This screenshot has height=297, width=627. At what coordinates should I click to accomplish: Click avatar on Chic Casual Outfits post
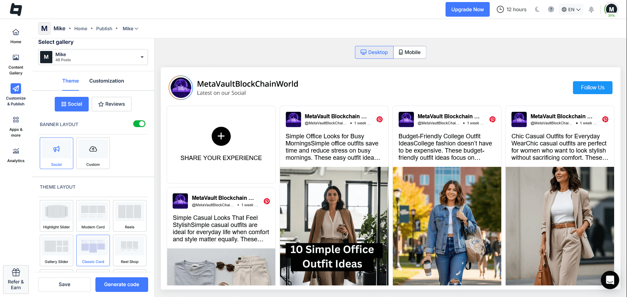pyautogui.click(x=519, y=119)
